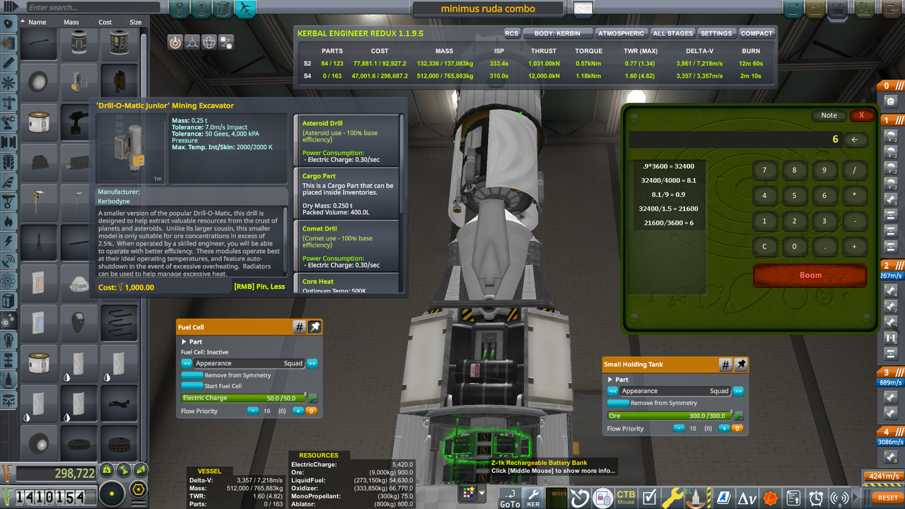Viewport: 905px width, 509px height.
Task: Pin the Small Holding Tank window
Action: click(x=740, y=365)
